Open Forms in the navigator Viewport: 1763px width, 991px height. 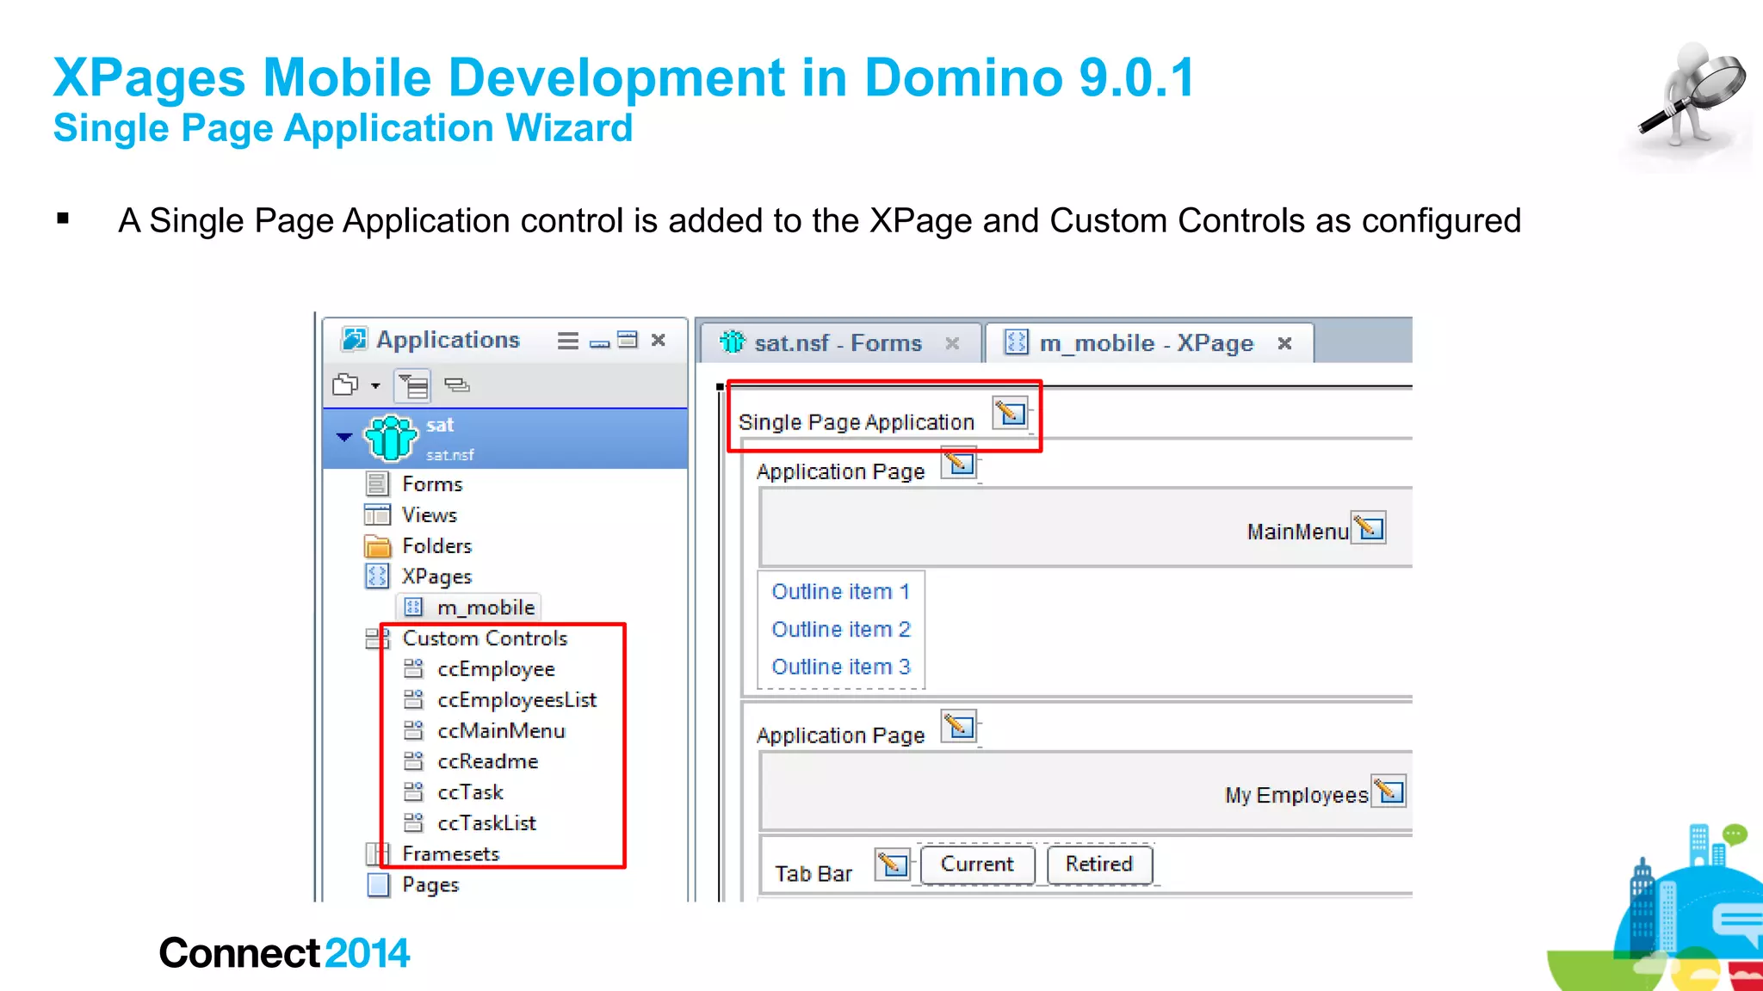click(x=432, y=484)
